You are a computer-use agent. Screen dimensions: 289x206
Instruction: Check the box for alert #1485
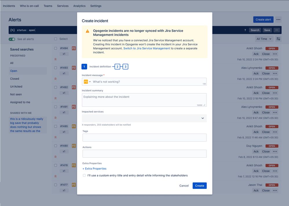point(56,126)
